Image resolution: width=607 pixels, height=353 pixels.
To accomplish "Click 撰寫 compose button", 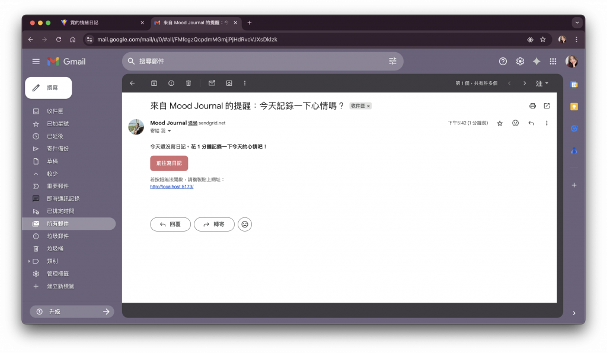I will coord(49,88).
